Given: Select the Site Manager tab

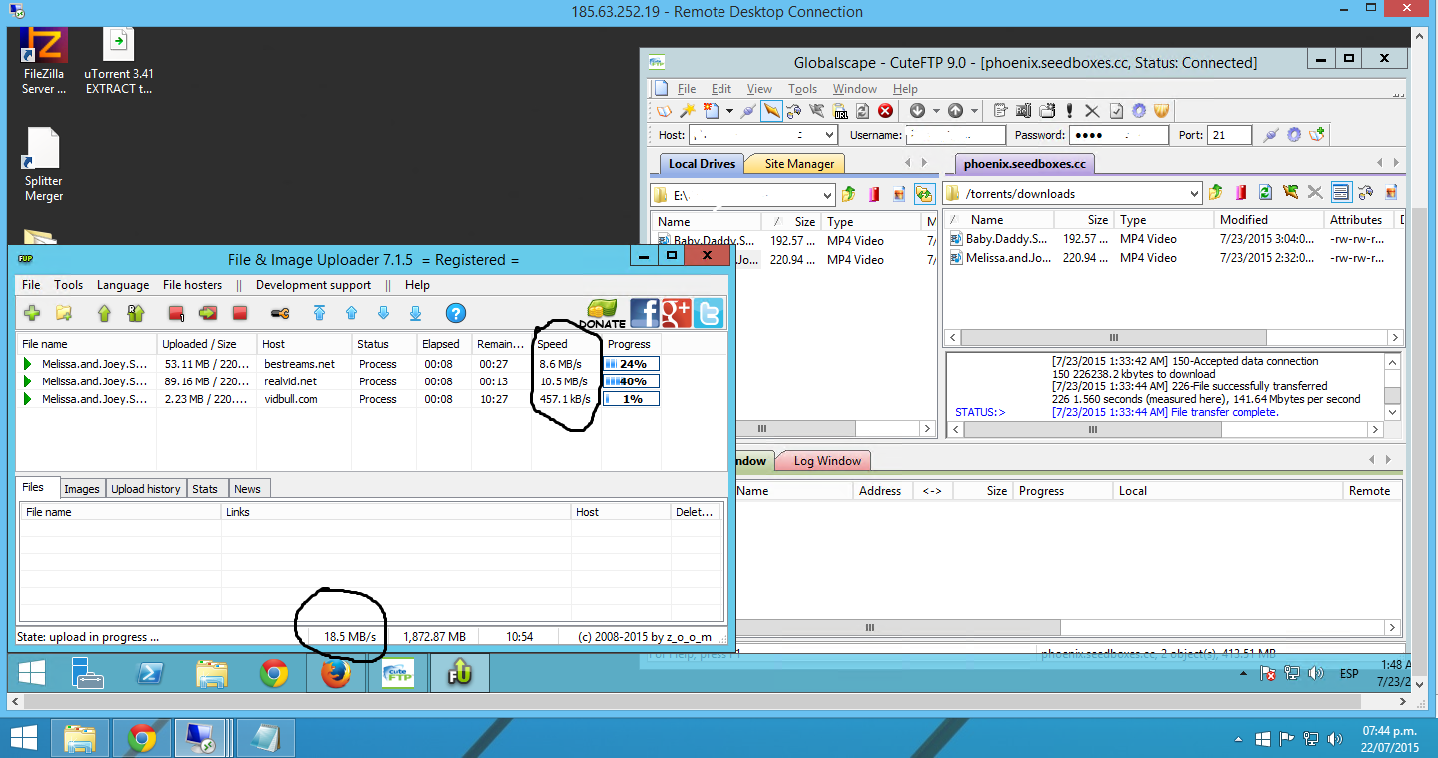Looking at the screenshot, I should click(x=799, y=164).
